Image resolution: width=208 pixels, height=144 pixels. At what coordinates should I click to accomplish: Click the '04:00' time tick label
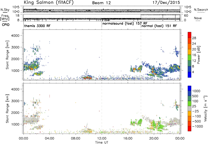49,139
